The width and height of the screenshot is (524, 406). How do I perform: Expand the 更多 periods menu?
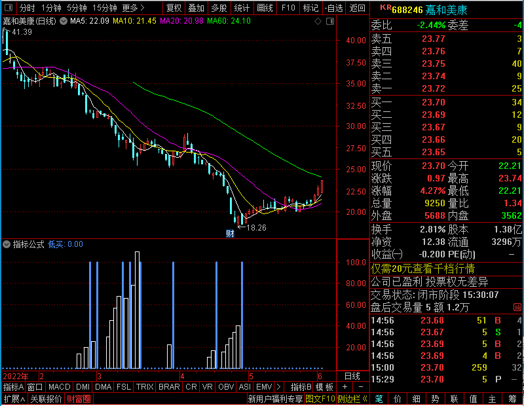pos(134,8)
